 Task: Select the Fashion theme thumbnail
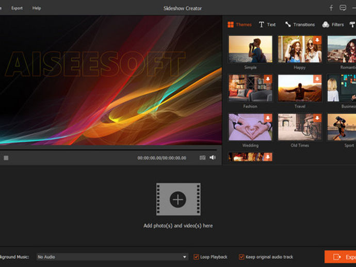(x=250, y=88)
